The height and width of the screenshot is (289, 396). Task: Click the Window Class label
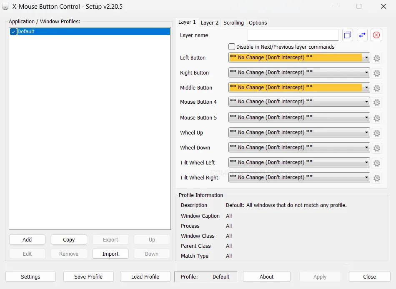coord(198,236)
